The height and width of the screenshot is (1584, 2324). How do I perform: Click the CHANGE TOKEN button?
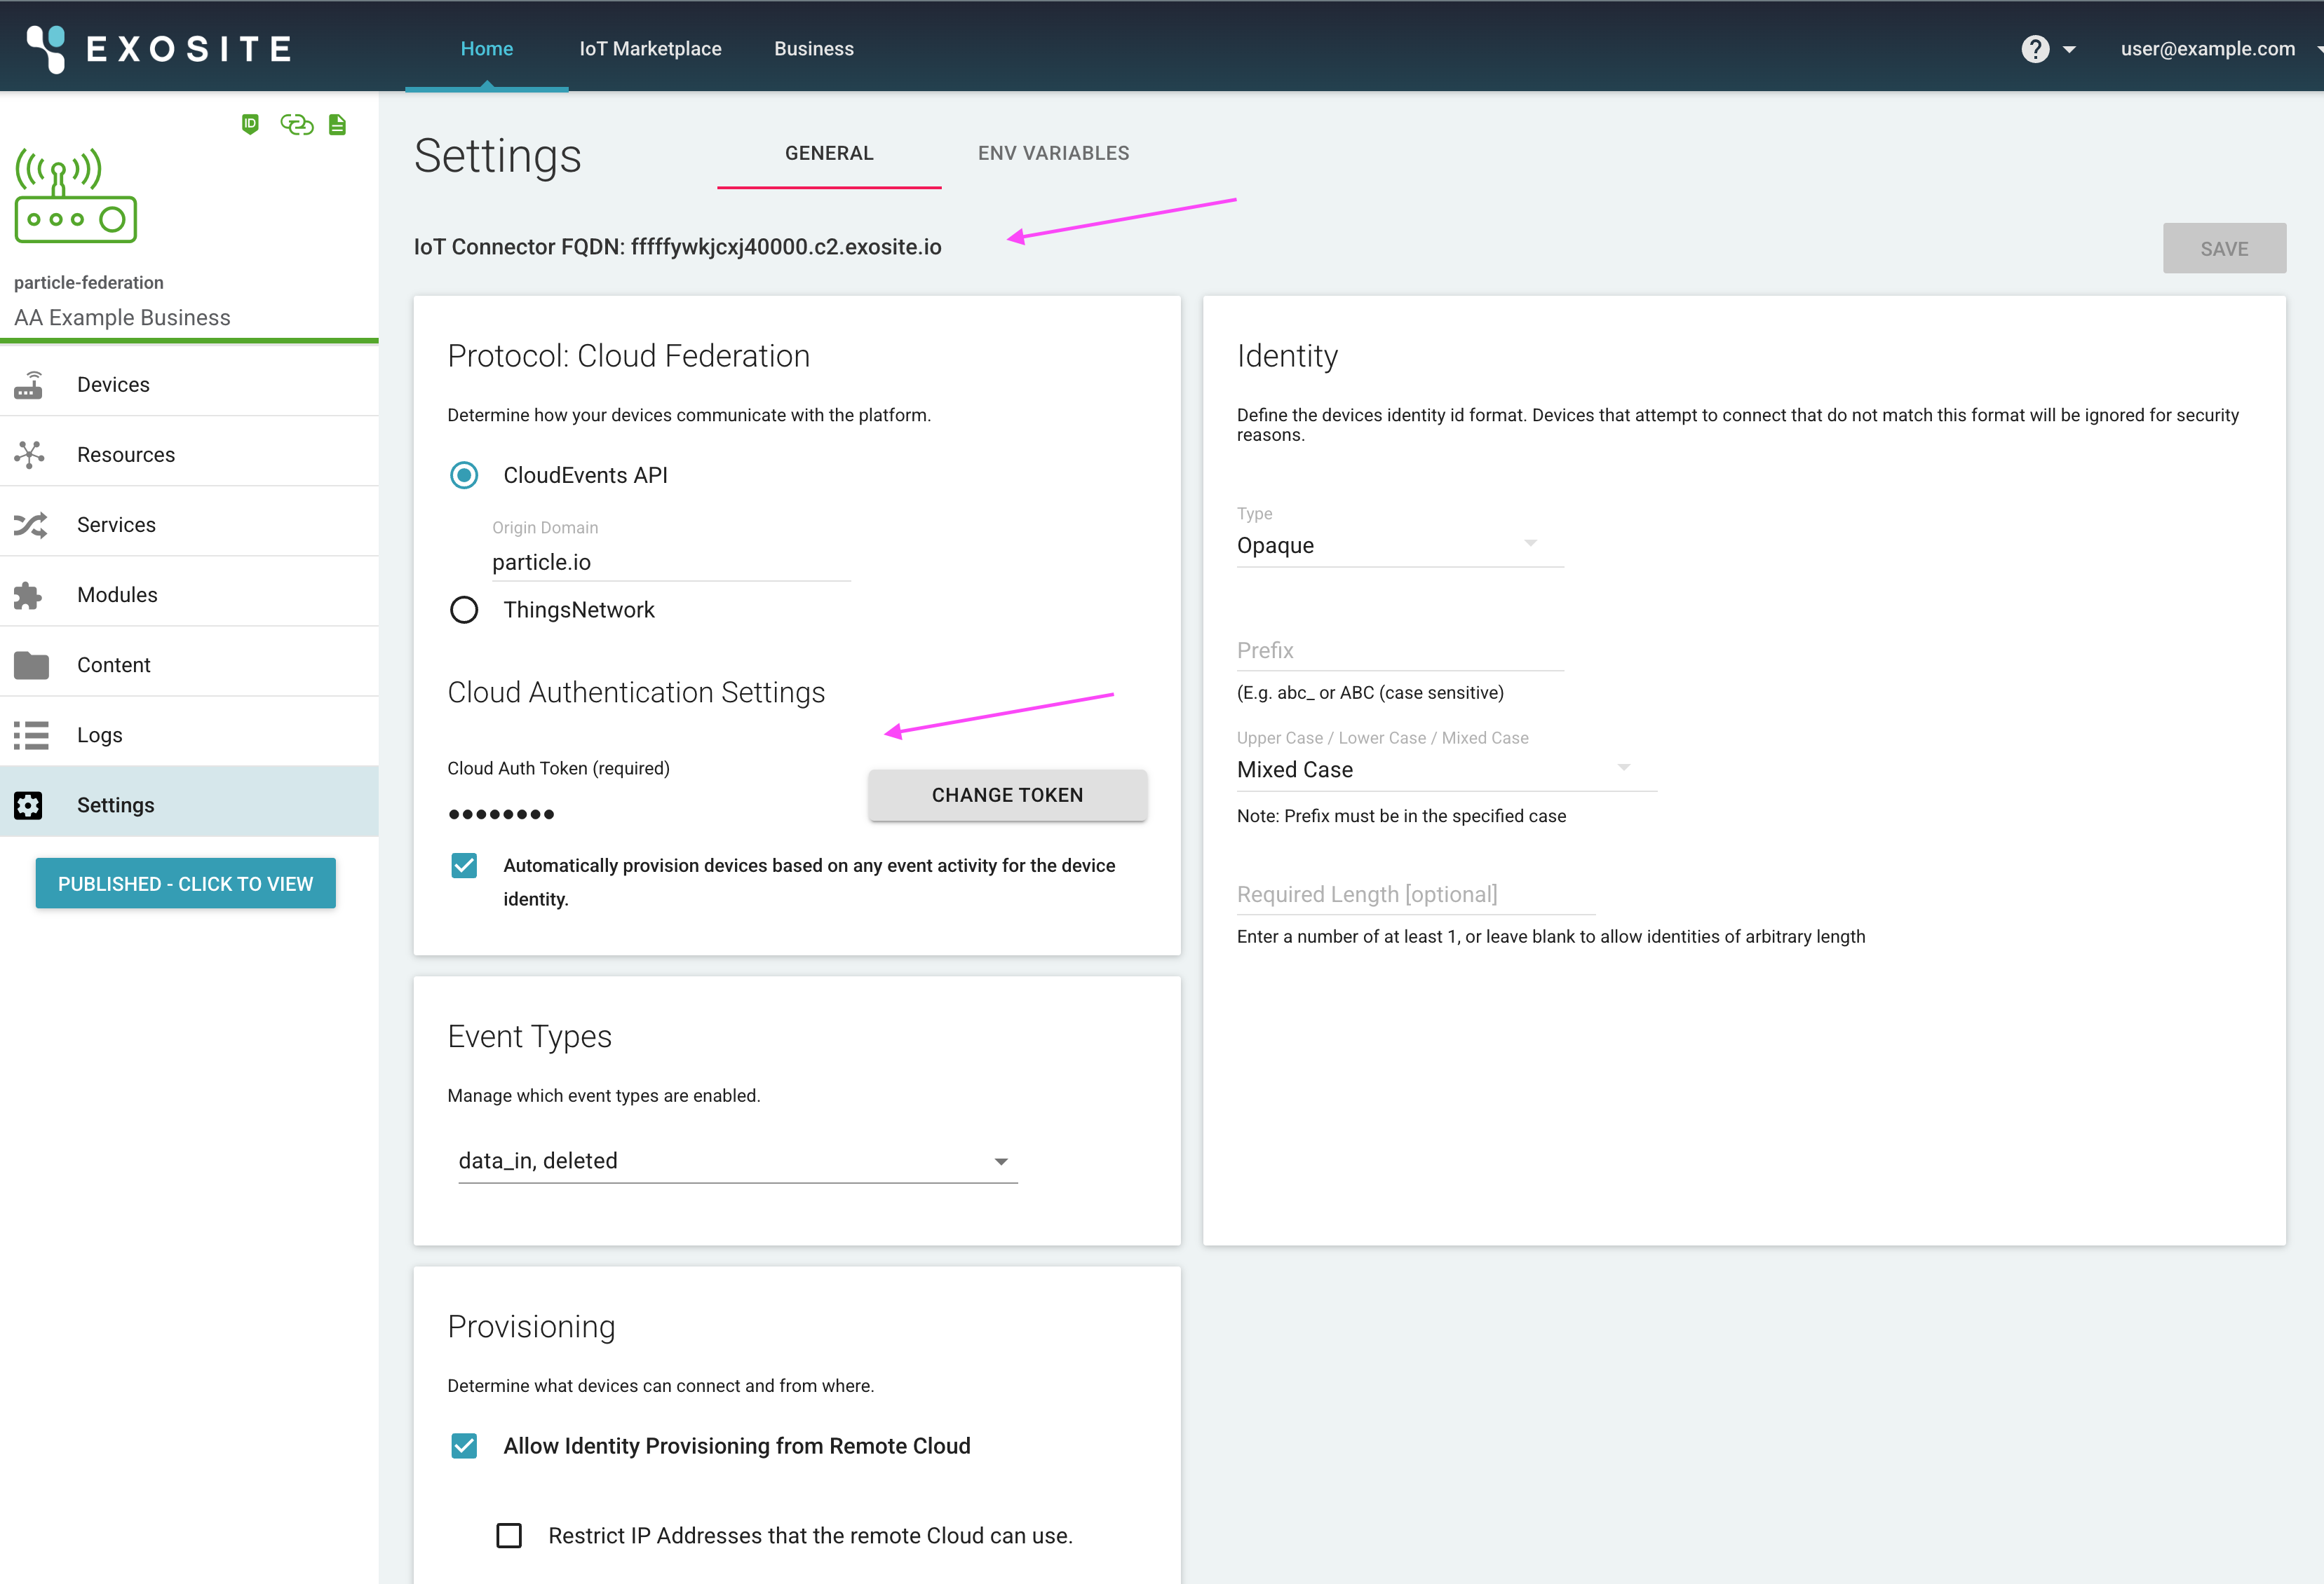point(1006,795)
